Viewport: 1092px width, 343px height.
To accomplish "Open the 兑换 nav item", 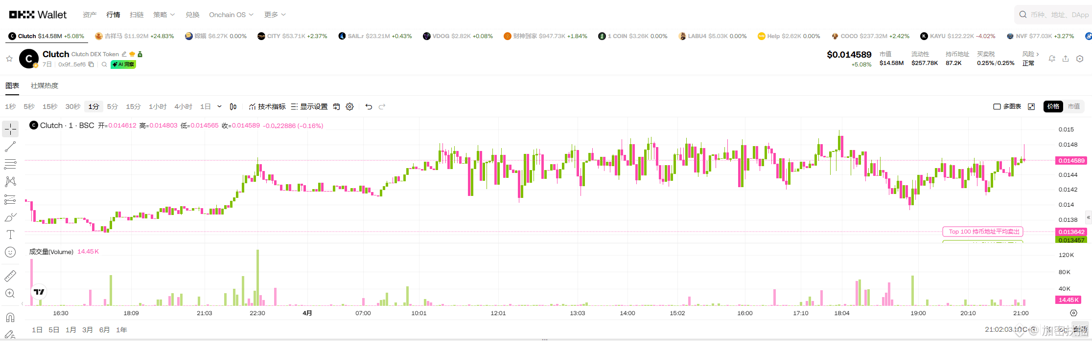I will coord(192,15).
